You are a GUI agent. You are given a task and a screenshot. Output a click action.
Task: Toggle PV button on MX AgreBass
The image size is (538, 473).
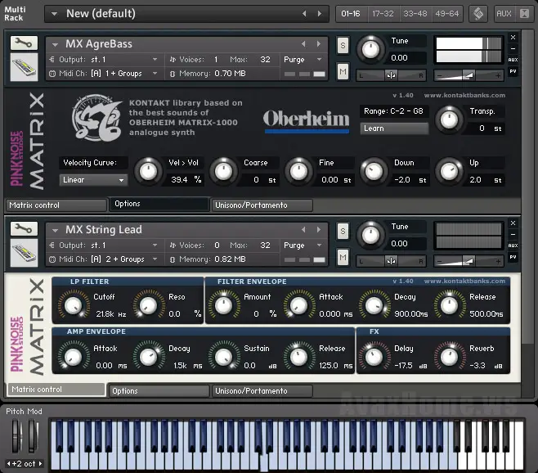(513, 71)
